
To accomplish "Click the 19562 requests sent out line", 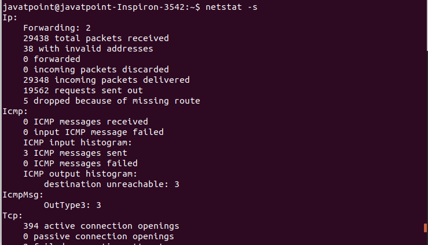I will (83, 90).
